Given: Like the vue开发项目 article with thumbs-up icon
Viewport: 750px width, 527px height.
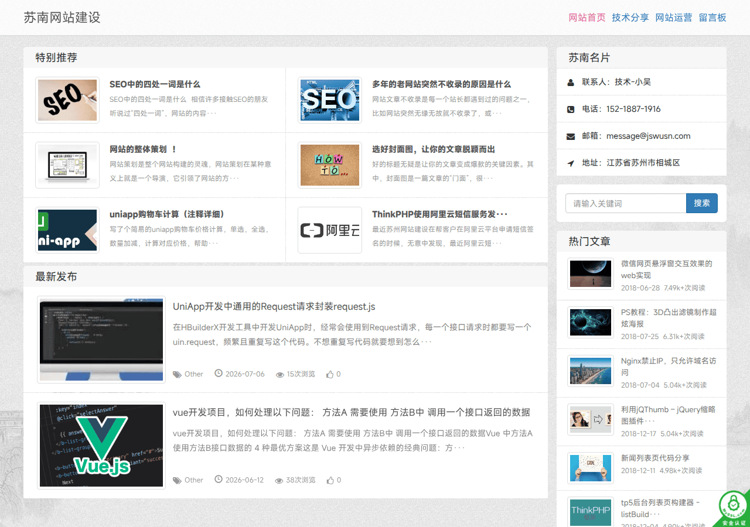Looking at the screenshot, I should 330,480.
